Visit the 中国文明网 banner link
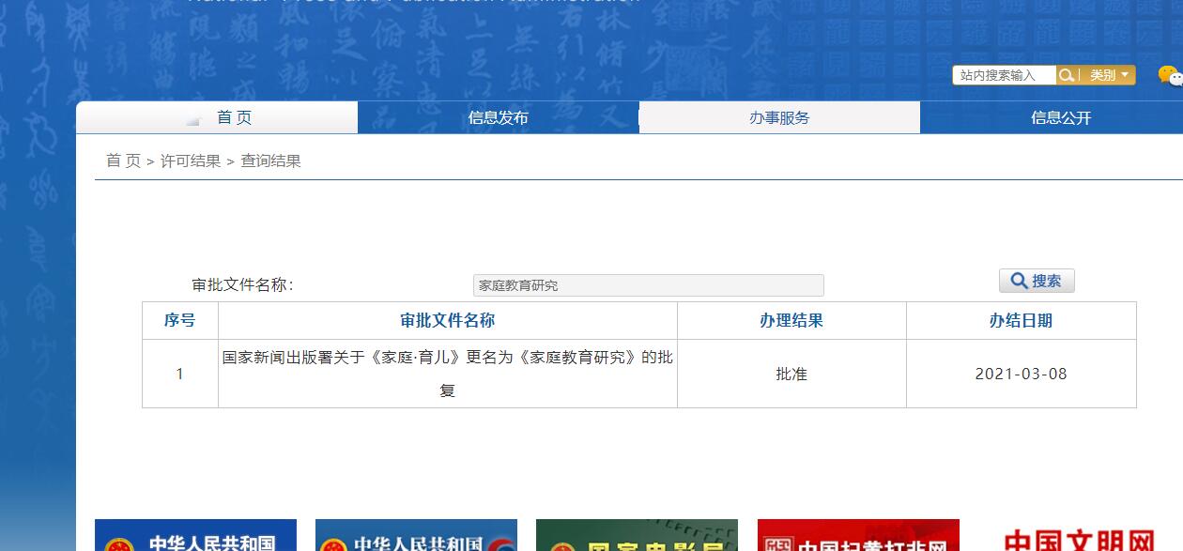Image resolution: width=1183 pixels, height=551 pixels. (x=1080, y=538)
